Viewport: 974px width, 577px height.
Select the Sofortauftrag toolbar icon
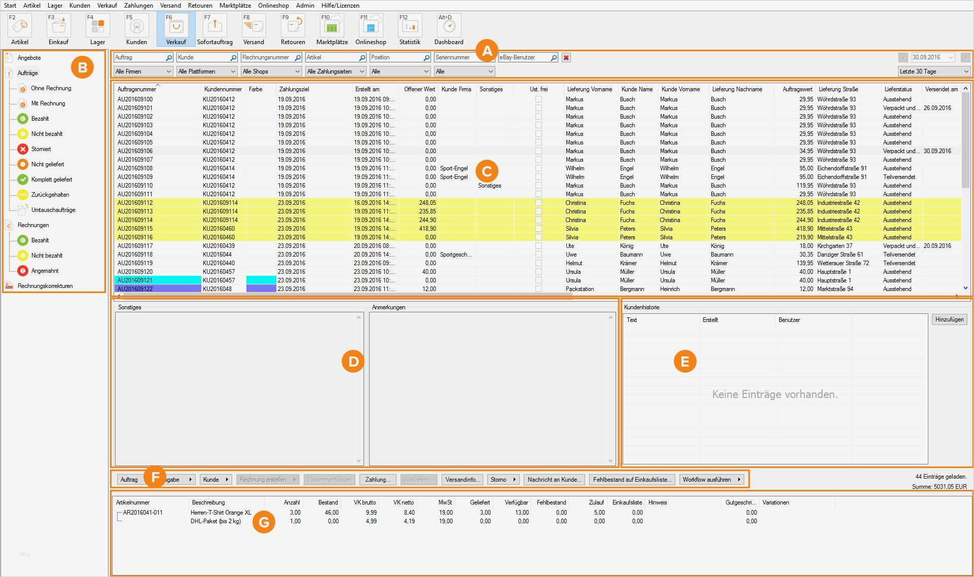(214, 28)
